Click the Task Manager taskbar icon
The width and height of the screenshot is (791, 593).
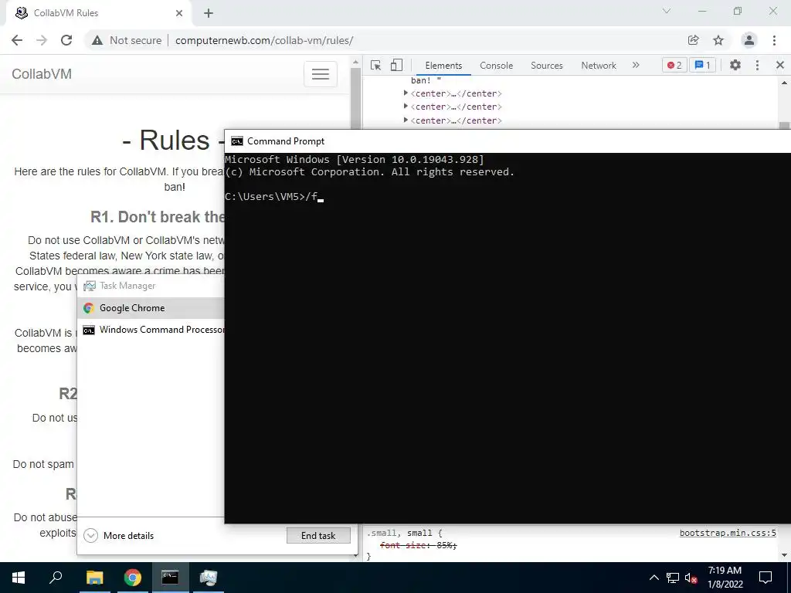[208, 578]
